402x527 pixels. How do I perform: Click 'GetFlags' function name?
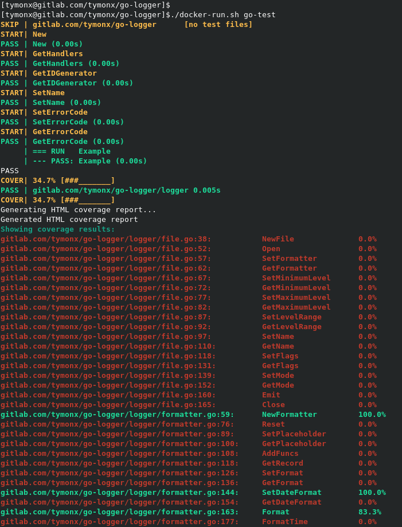pyautogui.click(x=280, y=366)
